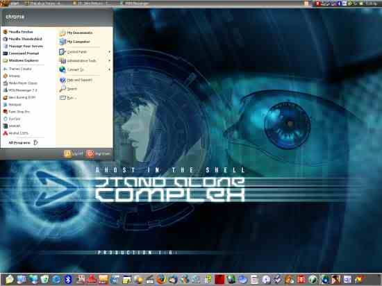Open the My Documents folder
This screenshot has height=286, width=382.
76,33
